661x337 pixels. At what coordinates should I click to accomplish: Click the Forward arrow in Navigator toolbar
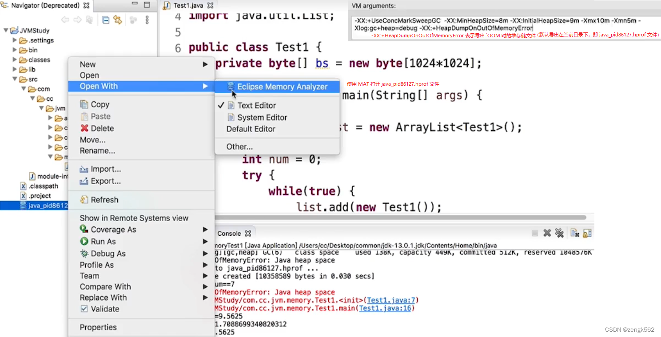77,20
